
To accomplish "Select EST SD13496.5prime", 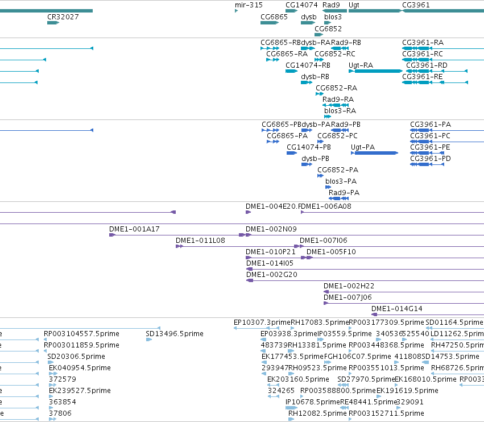I will 175,334.
